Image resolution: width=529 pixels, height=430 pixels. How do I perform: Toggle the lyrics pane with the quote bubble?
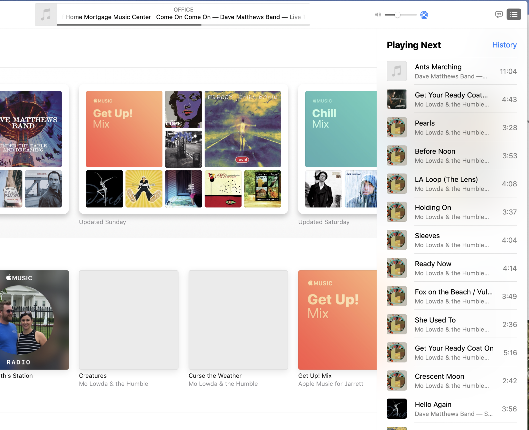click(499, 14)
